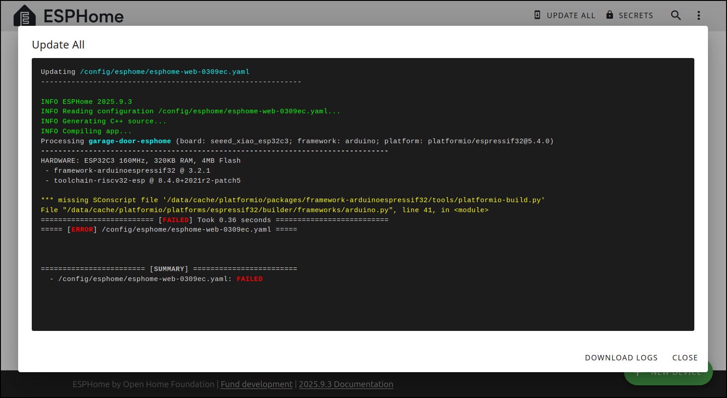Click the red ERROR tag in log

click(x=82, y=229)
